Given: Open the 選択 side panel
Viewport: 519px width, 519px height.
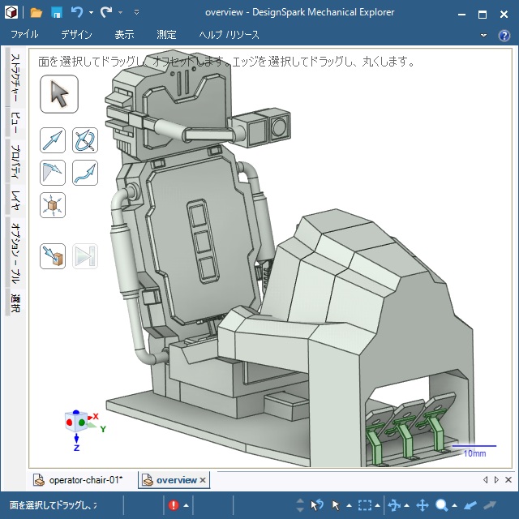Looking at the screenshot, I should click(x=15, y=302).
